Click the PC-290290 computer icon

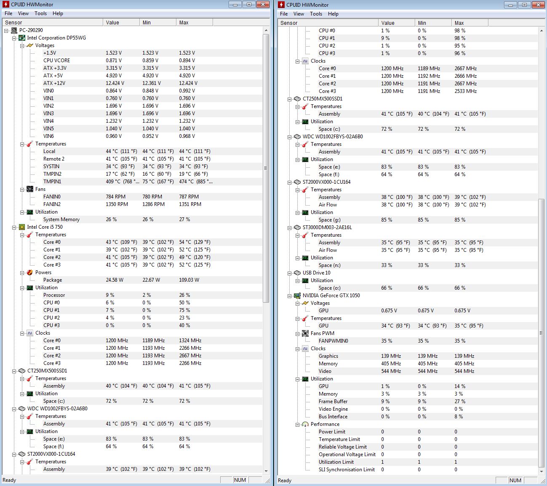click(x=14, y=30)
